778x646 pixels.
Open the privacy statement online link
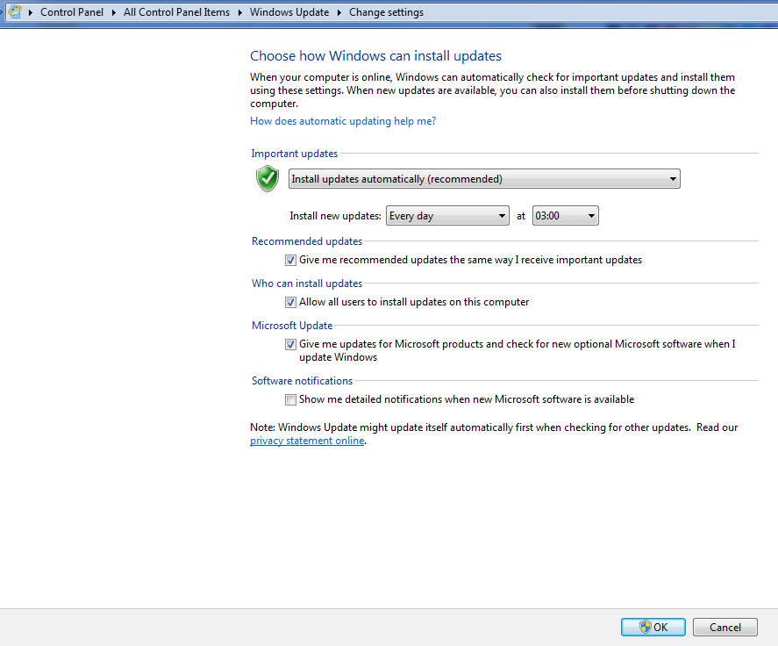click(307, 441)
